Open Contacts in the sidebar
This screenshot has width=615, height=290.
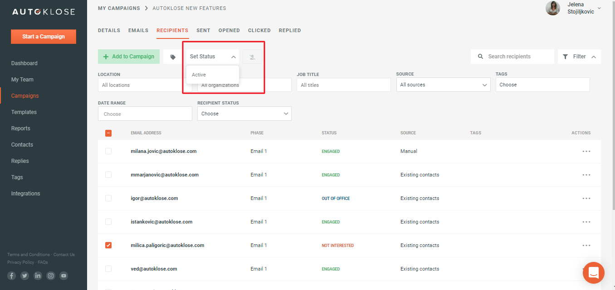coord(22,145)
